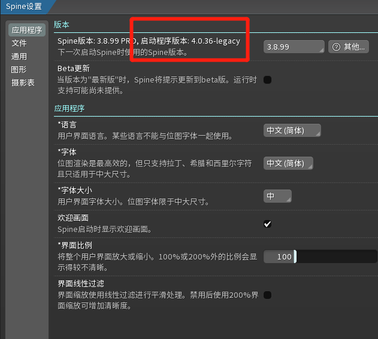Open the 语言 dropdown showing 中文 (简体)
The height and width of the screenshot is (339, 378).
[x=292, y=130]
